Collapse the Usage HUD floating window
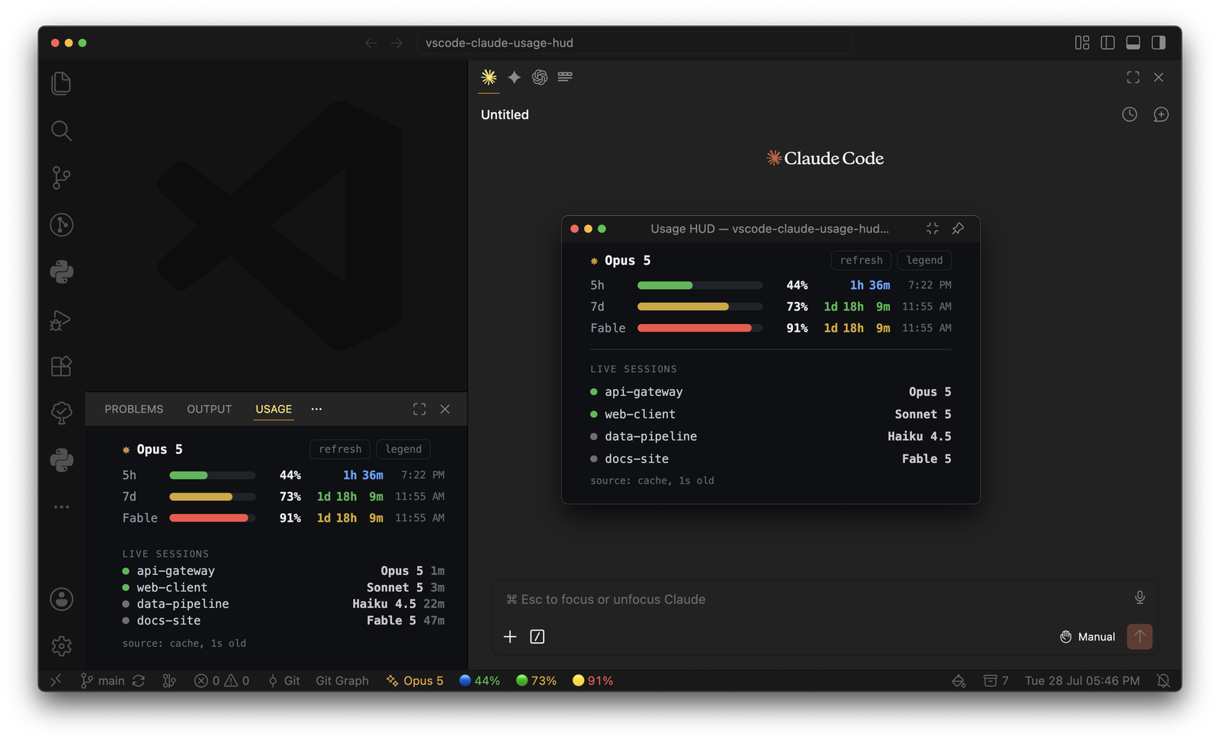 click(x=933, y=229)
